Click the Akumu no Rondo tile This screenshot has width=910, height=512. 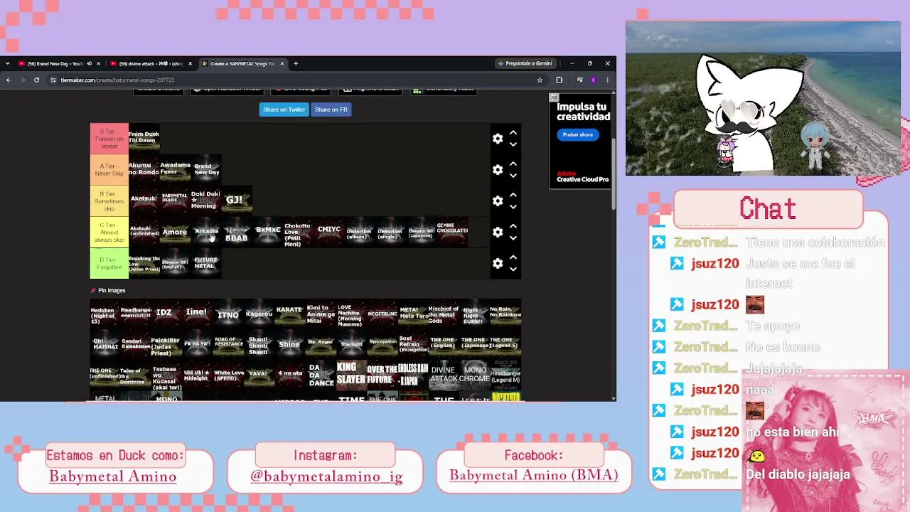(x=144, y=170)
